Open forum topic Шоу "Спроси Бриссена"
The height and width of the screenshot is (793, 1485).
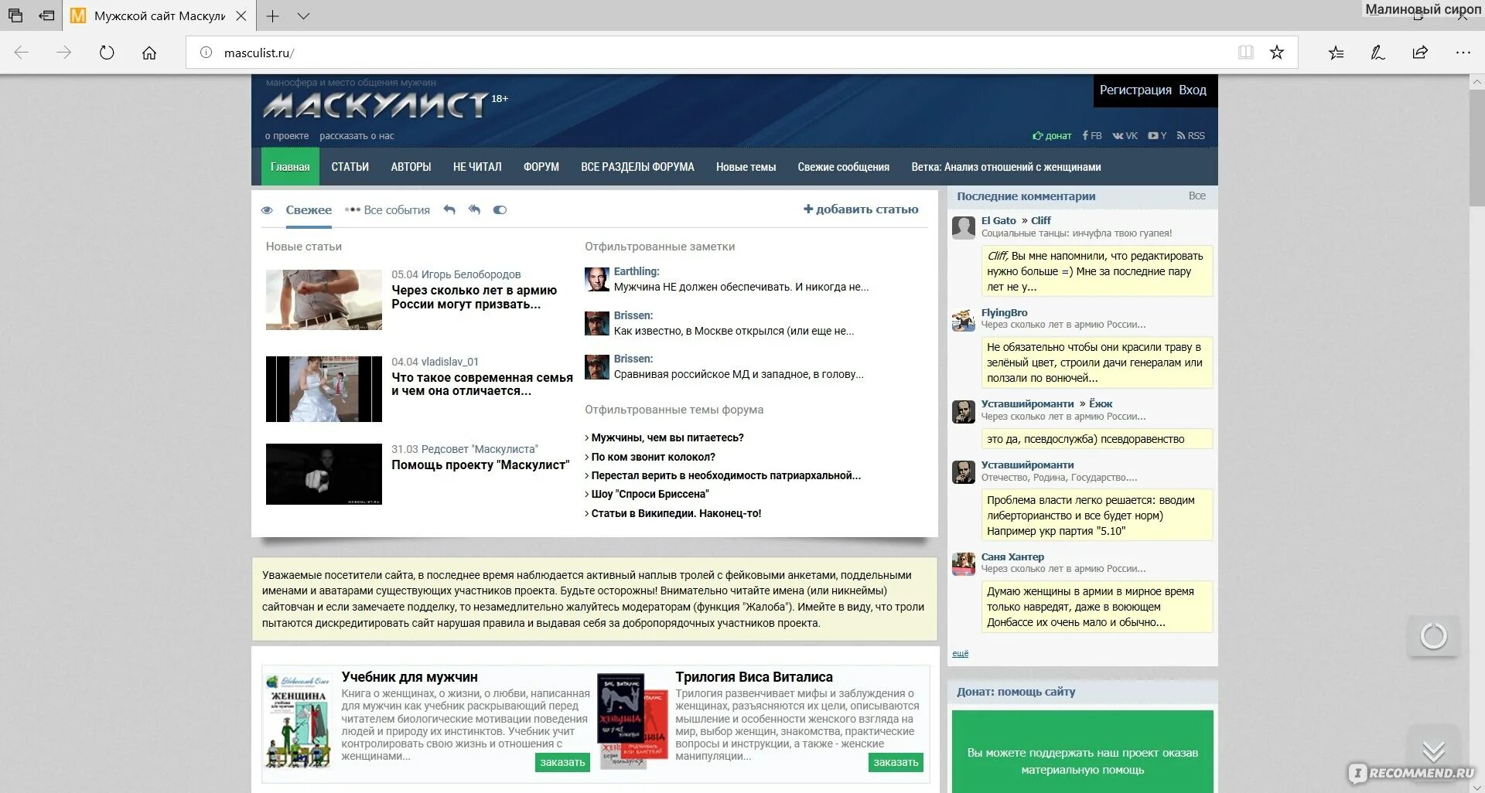pyautogui.click(x=650, y=494)
